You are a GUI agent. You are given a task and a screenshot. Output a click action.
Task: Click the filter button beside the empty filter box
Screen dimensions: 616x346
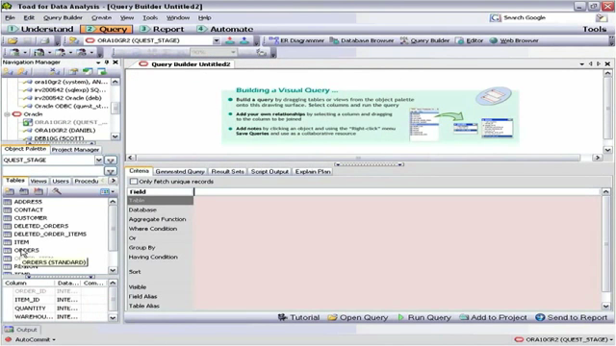(111, 171)
